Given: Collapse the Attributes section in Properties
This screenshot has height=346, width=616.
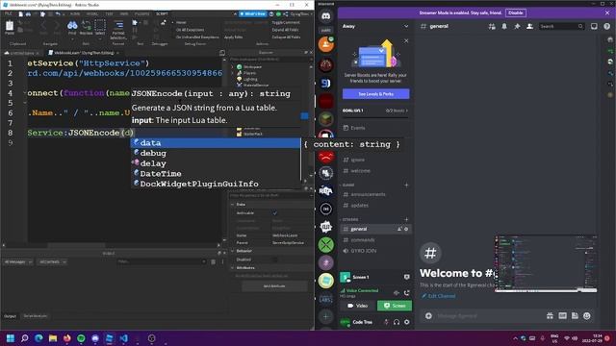Looking at the screenshot, I should click(x=233, y=267).
